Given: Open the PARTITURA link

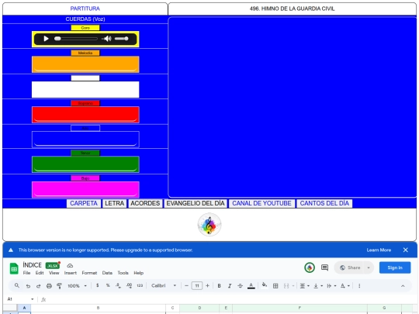Looking at the screenshot, I should pos(85,9).
